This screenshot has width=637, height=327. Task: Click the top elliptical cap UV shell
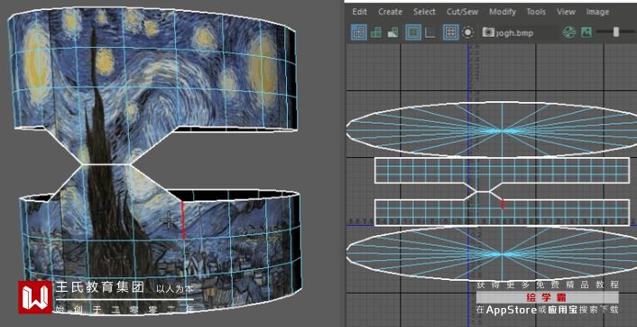click(x=492, y=129)
